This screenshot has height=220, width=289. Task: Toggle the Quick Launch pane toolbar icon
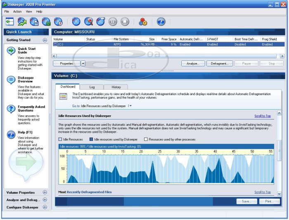coord(10,21)
